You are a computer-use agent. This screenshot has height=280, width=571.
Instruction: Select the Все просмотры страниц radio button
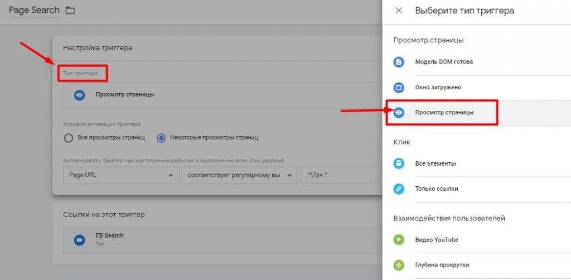tap(69, 138)
